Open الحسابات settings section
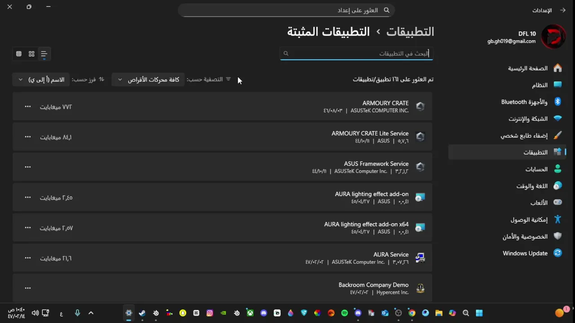This screenshot has height=323, width=575. pyautogui.click(x=508, y=169)
